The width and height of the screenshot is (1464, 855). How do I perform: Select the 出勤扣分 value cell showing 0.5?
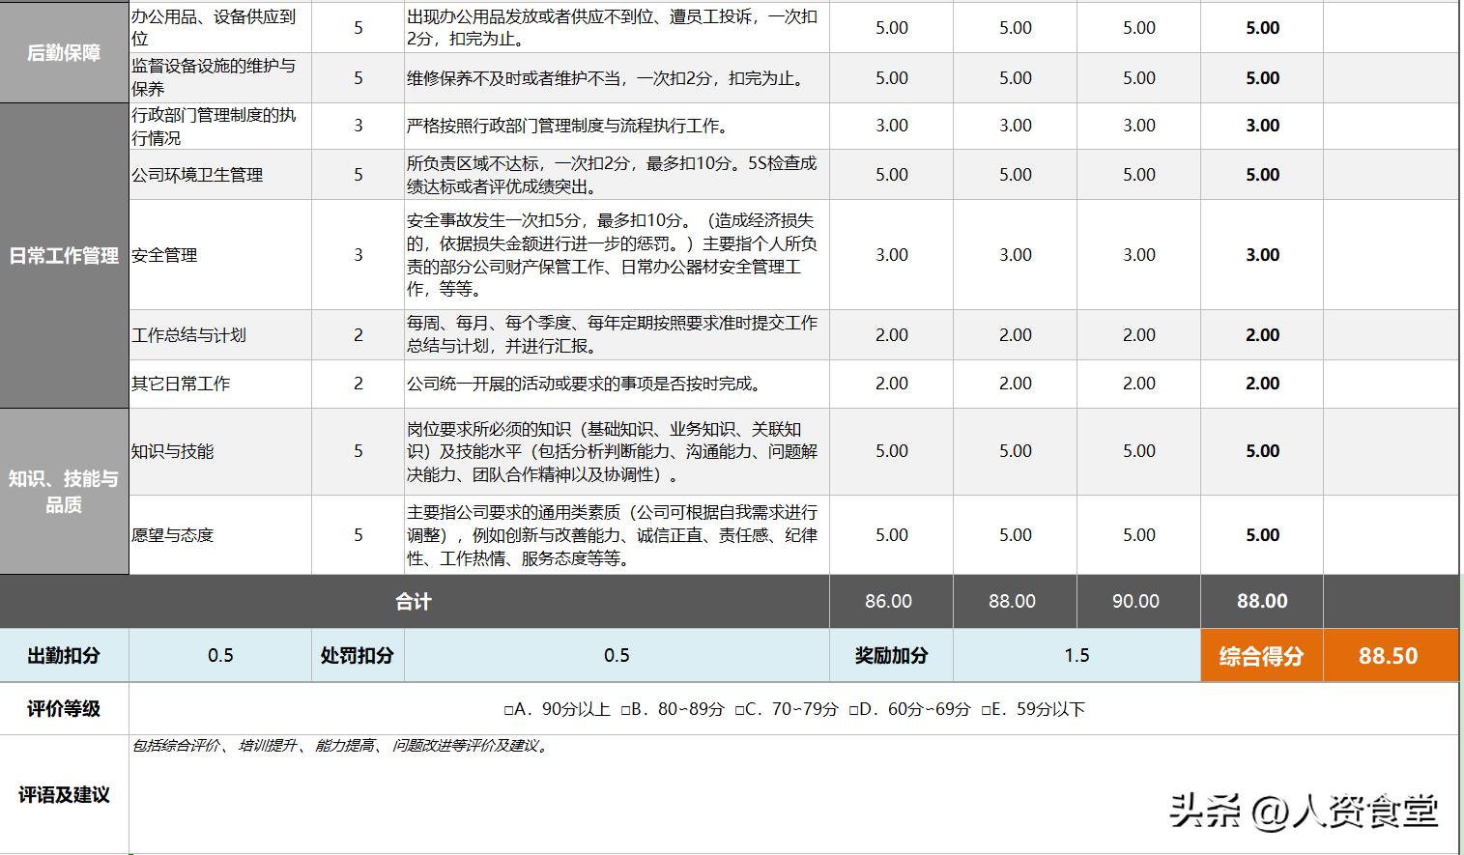[220, 655]
